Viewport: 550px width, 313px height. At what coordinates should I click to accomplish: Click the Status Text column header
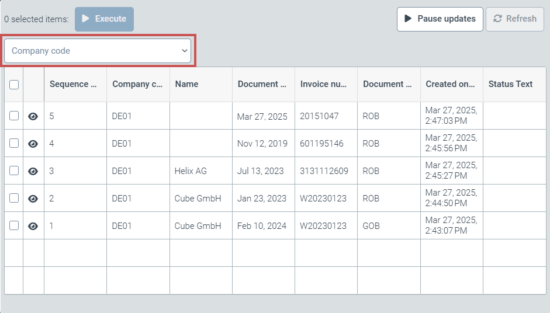click(510, 84)
